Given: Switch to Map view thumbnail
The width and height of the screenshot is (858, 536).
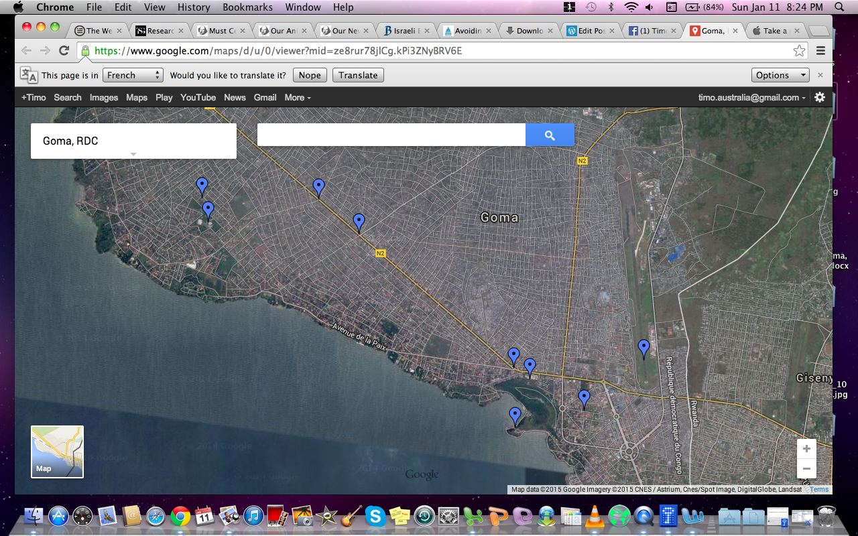Looking at the screenshot, I should tap(57, 452).
